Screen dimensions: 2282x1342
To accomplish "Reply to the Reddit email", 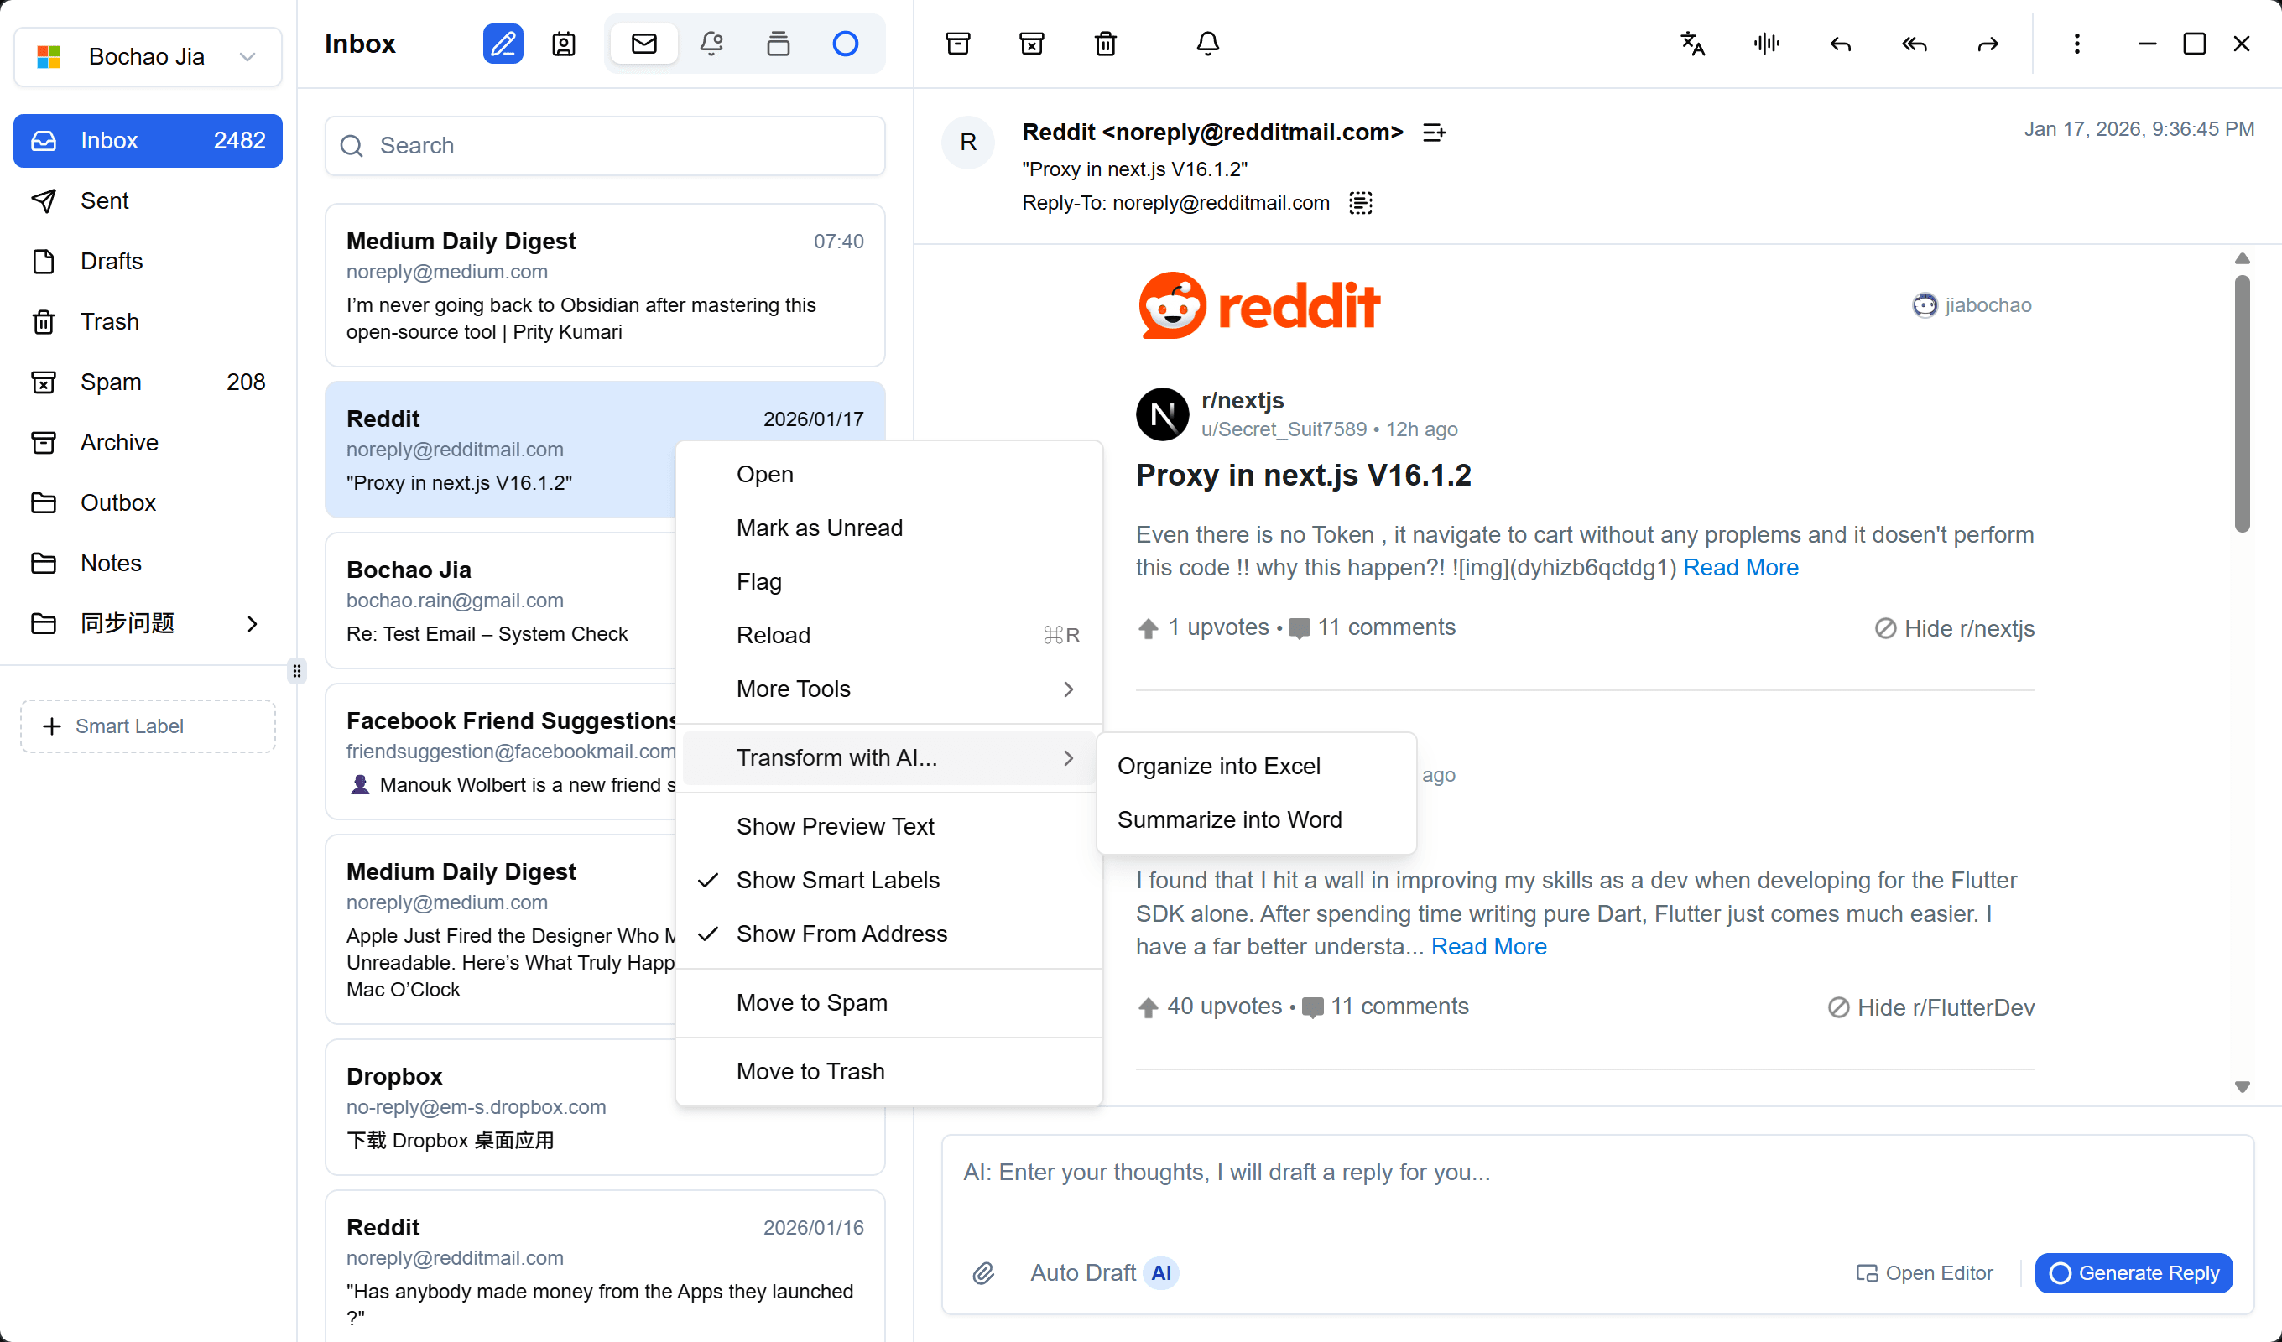I will point(1840,44).
